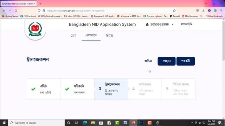Click the Bangladesh Election Commission logo
Viewport: 225px width, 126px height.
pos(35,29)
